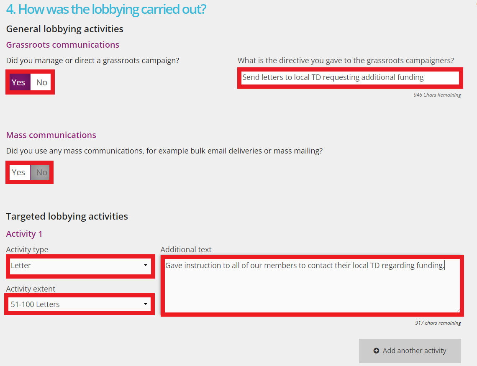Expand the Activity extent dropdown showing 51-100 Letters
Image resolution: width=477 pixels, height=366 pixels.
(79, 305)
